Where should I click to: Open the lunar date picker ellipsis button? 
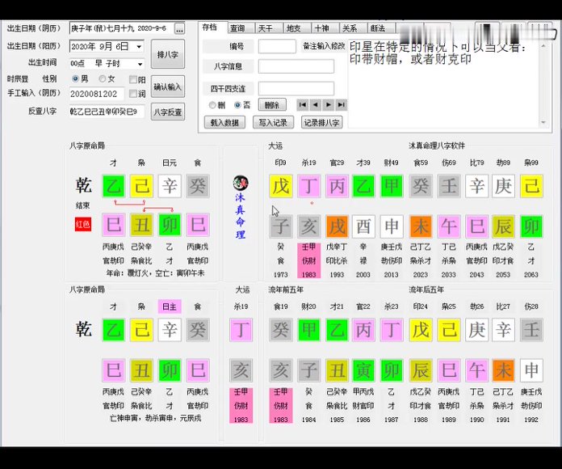point(179,28)
